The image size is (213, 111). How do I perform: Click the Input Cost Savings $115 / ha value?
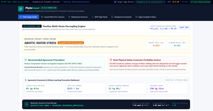[73, 88]
